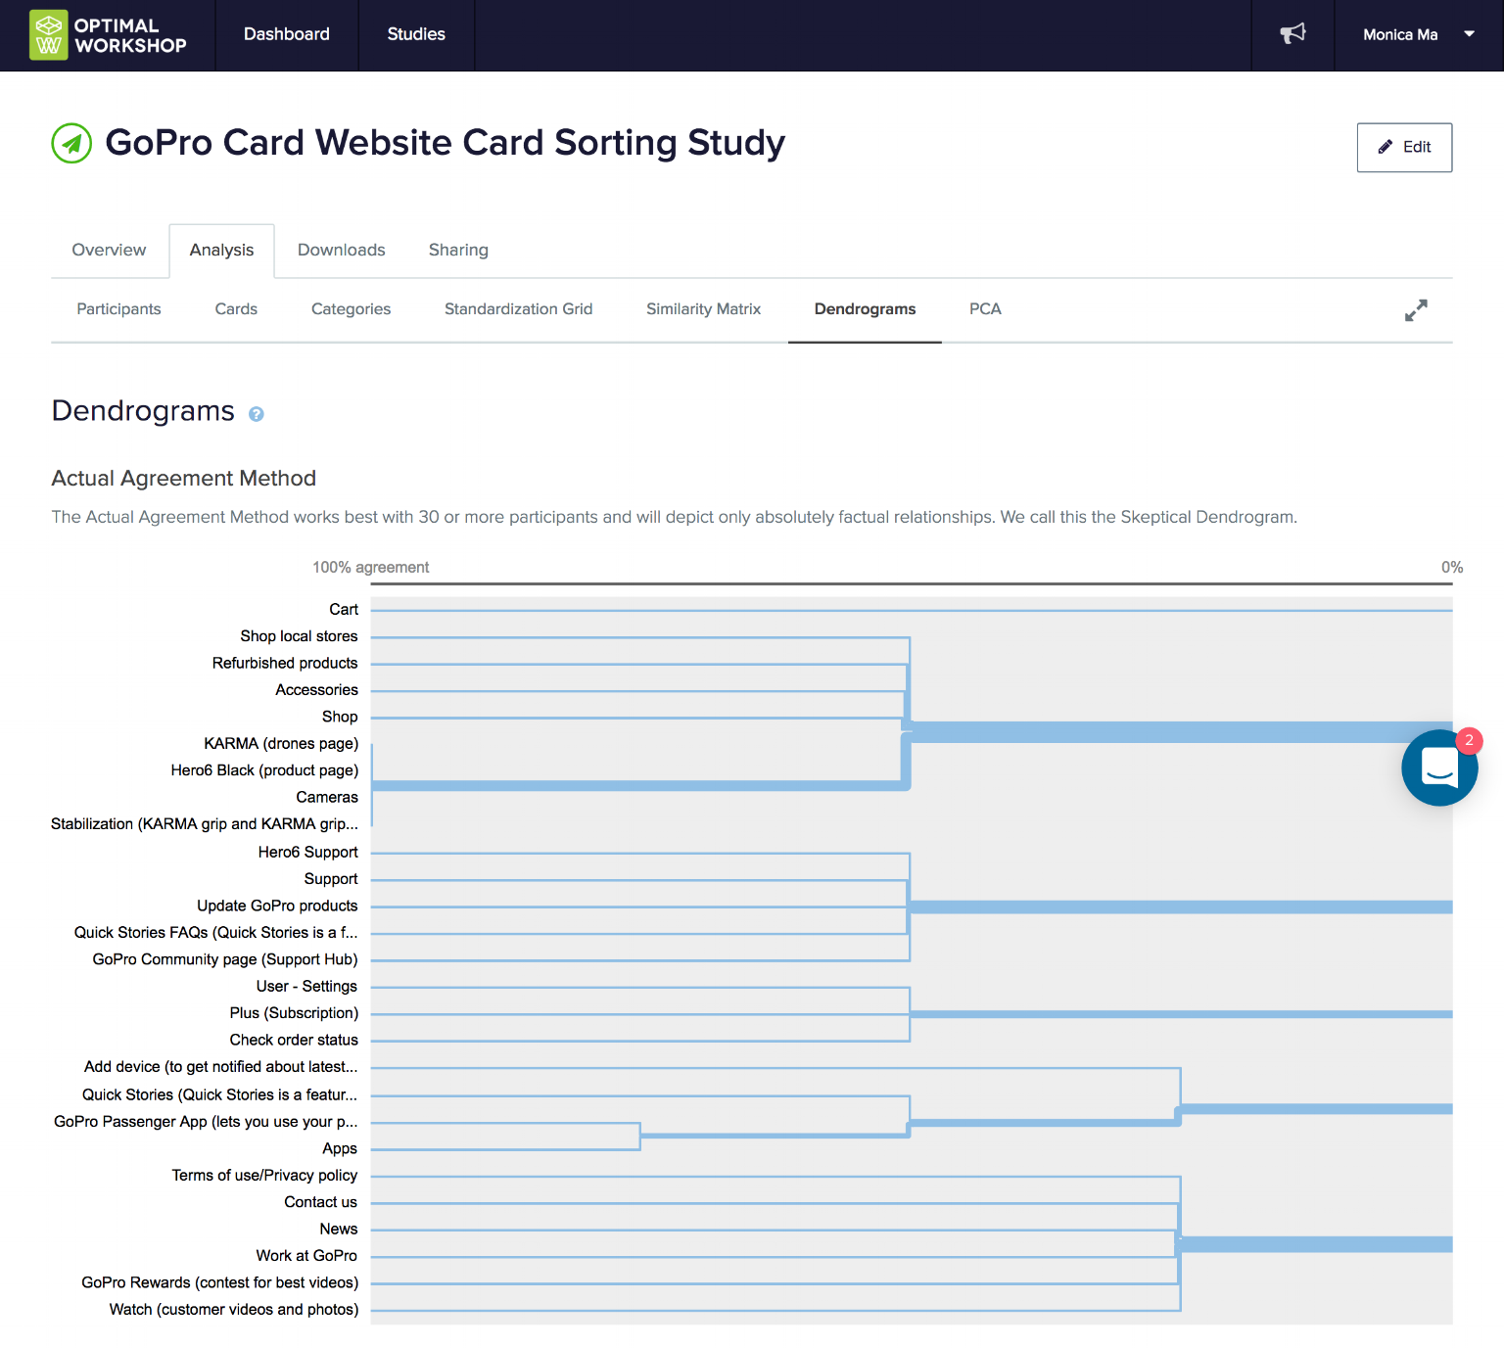Click the 'Hero6 Support' label
Screen dimensions: 1504x1348
(307, 853)
